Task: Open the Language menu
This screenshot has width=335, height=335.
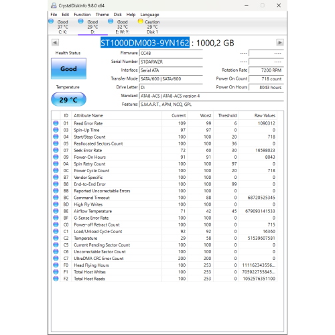Action: (x=149, y=15)
